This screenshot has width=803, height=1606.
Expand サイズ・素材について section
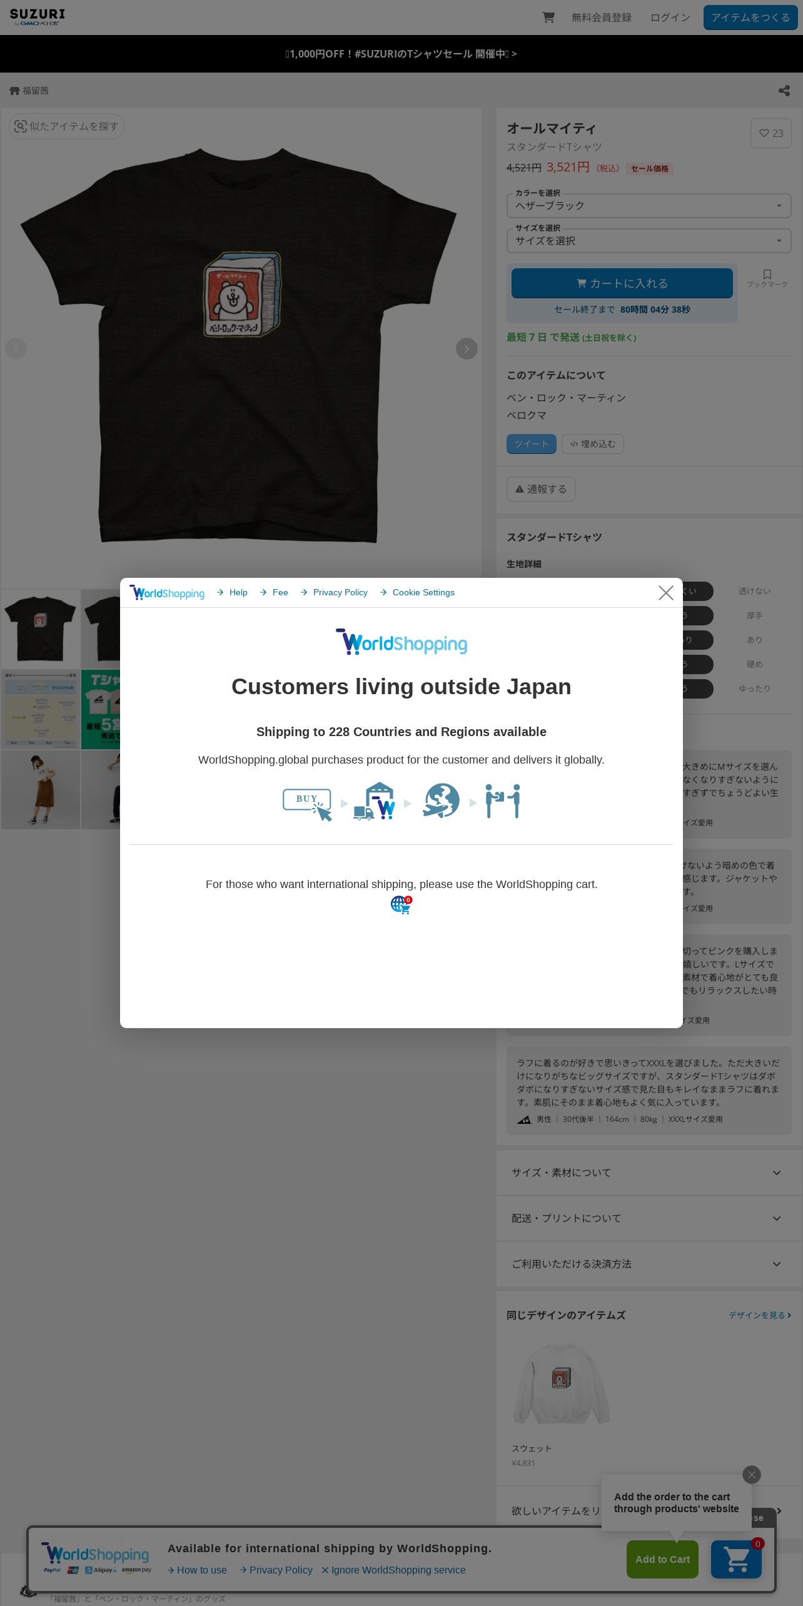649,1173
